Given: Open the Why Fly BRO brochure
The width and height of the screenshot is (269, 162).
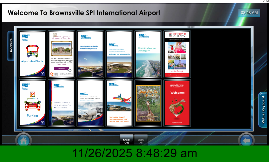Looking at the screenshot, I should (x=90, y=54).
